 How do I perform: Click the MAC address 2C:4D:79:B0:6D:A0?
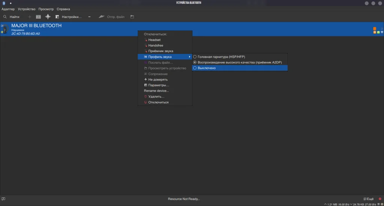point(25,34)
